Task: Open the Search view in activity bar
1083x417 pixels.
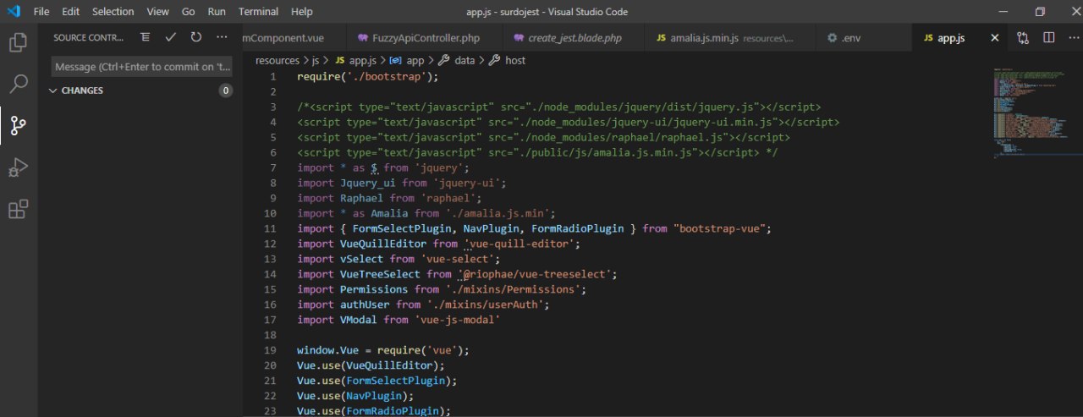Action: (x=18, y=84)
